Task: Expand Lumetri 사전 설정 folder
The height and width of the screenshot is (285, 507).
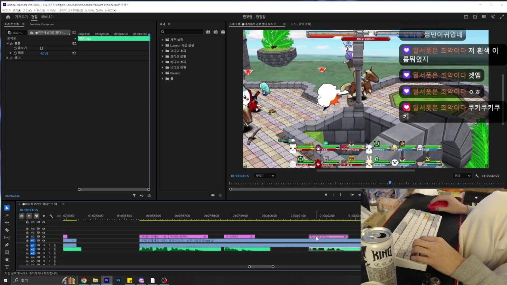Action: click(x=162, y=46)
